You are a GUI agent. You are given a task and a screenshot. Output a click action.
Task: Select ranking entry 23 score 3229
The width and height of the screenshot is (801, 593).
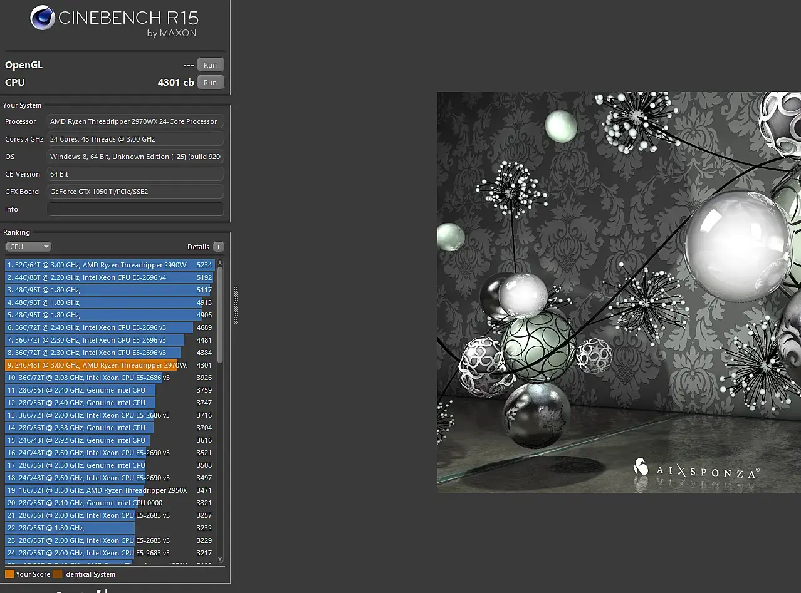110,540
